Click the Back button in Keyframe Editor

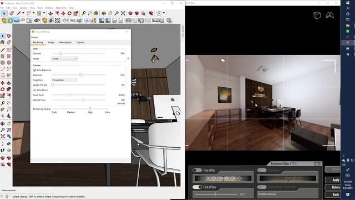333,194
